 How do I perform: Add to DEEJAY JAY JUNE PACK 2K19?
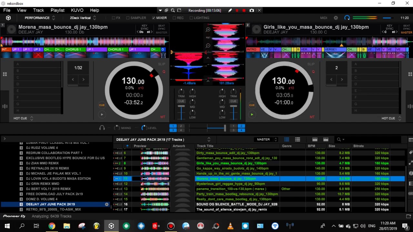[106, 204]
